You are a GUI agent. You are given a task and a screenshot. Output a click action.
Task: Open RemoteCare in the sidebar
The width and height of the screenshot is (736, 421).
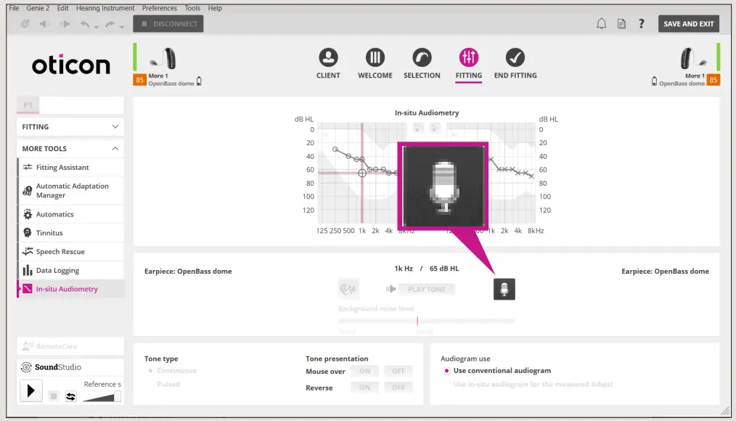pyautogui.click(x=70, y=346)
